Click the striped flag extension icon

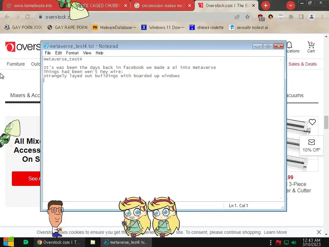pyautogui.click(x=280, y=17)
